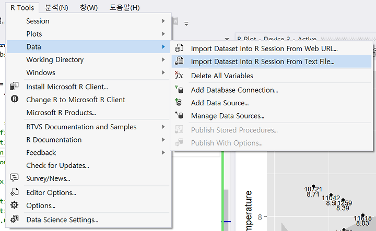Click the Editor Options icon
376x231 pixels.
coord(15,192)
